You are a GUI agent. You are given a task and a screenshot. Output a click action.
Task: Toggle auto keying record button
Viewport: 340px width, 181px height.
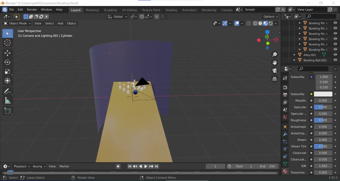pos(118,166)
